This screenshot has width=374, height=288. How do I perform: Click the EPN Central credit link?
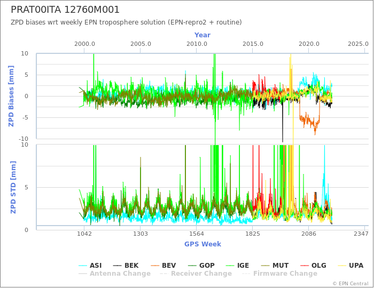(350, 284)
